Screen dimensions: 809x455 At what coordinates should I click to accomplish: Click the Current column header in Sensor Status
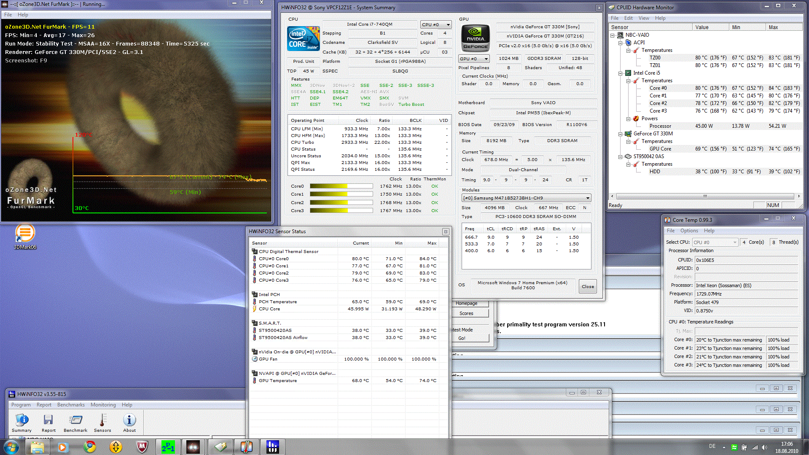click(x=355, y=243)
